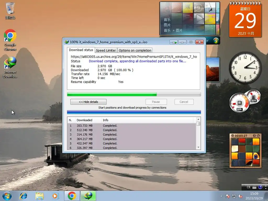Click the connections list scrollbar thumb
Viewport: 268px width, 201px height.
tap(198, 124)
